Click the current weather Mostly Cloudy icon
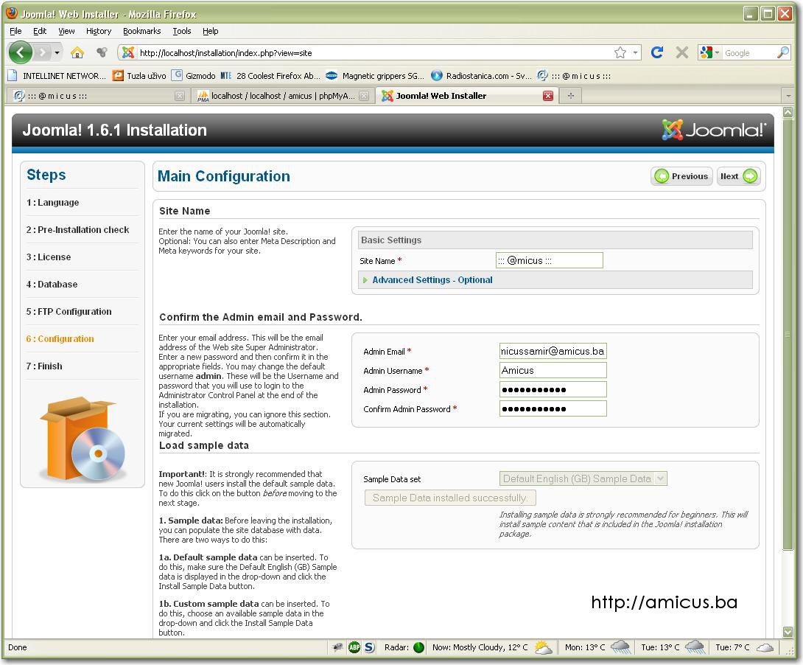The width and height of the screenshot is (803, 665). tap(543, 647)
